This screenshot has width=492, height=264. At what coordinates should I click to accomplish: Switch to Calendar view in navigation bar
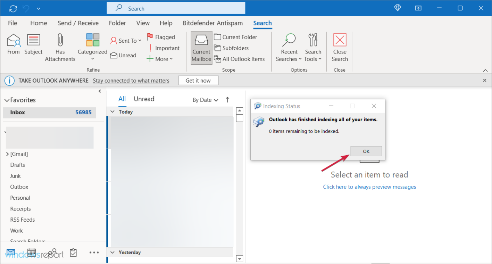tap(31, 252)
